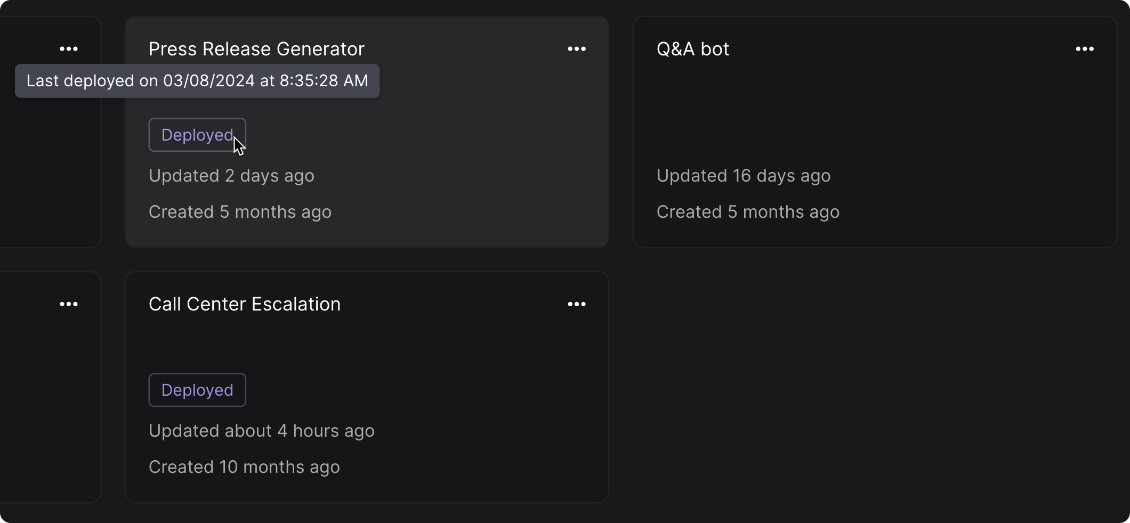Click Deployed badge on Press Release Generator
This screenshot has height=523, width=1130.
tap(197, 135)
